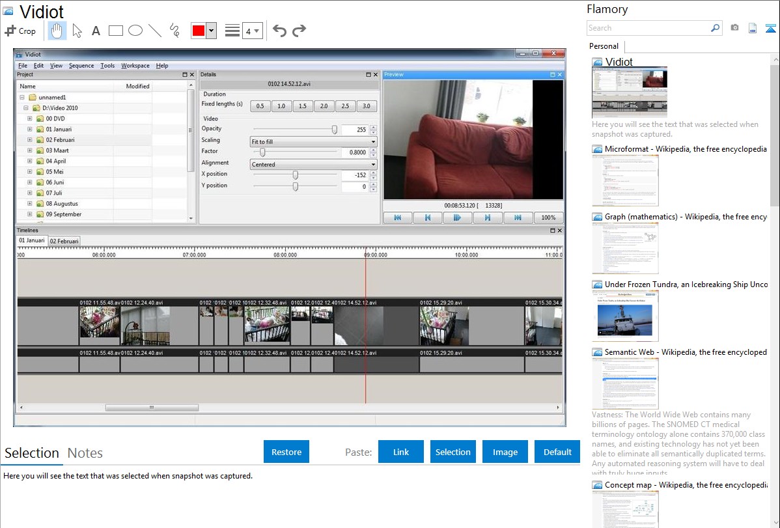Jump to the end of the preview
780x528 pixels.
[518, 217]
